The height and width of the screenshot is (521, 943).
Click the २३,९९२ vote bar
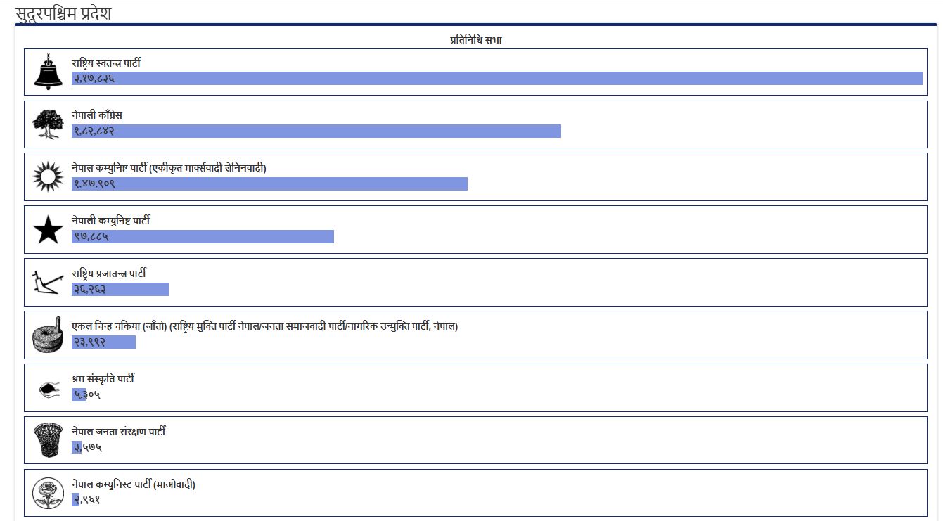point(103,342)
